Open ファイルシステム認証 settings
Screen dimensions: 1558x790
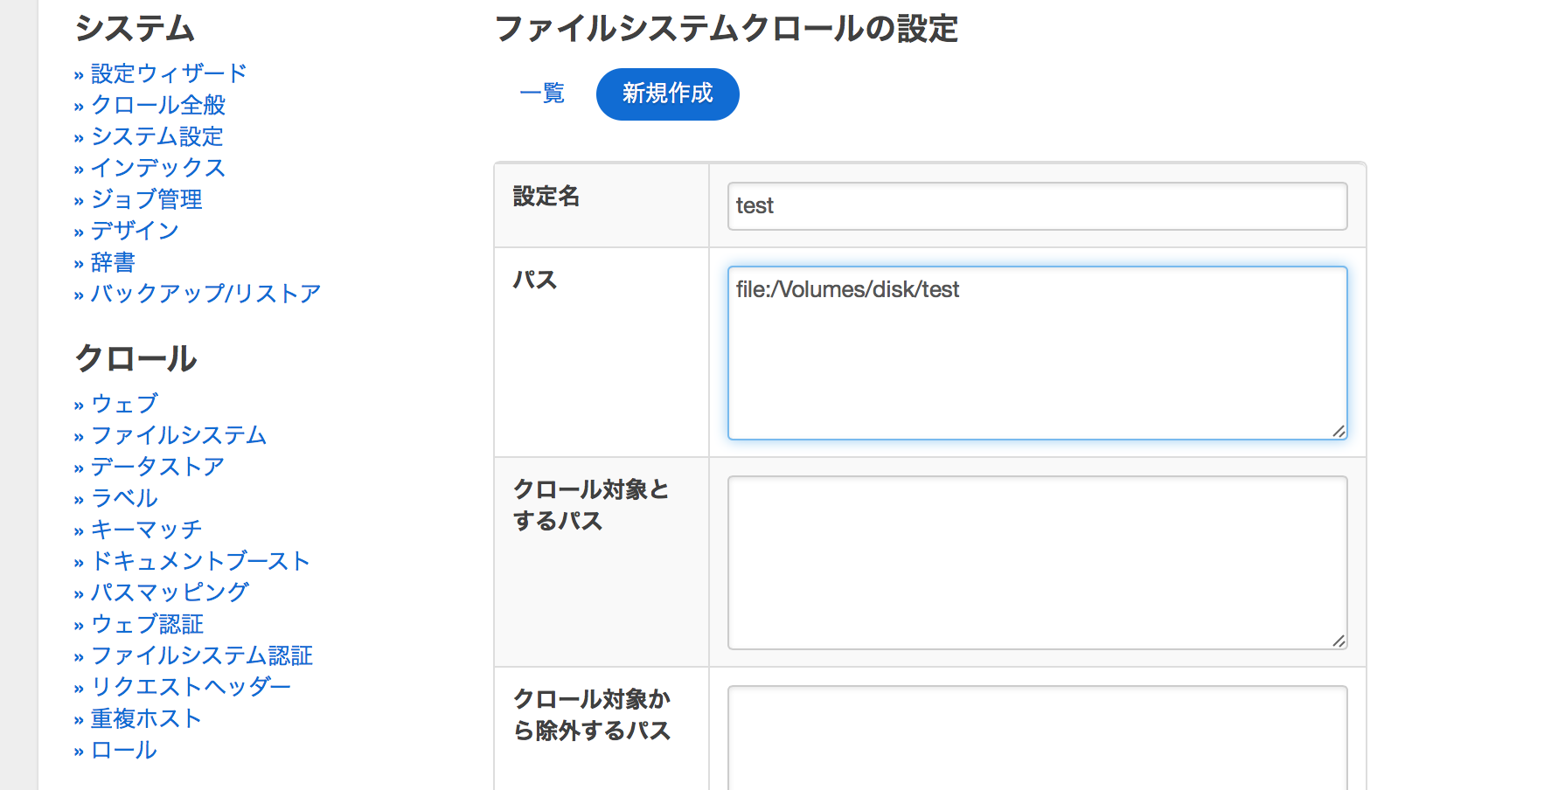pos(202,655)
